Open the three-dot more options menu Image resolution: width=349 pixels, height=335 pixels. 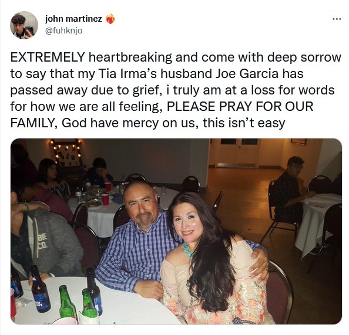click(x=337, y=19)
